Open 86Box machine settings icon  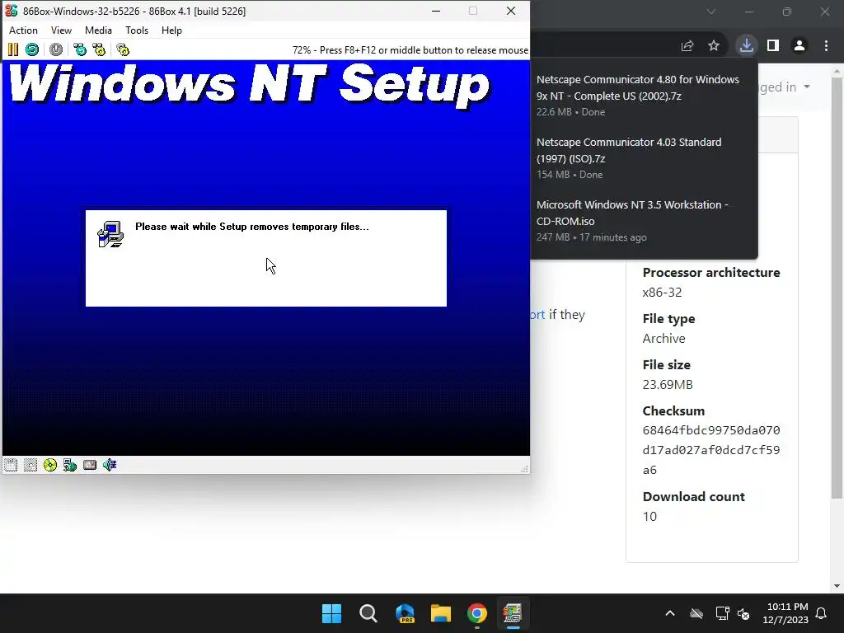coord(123,50)
